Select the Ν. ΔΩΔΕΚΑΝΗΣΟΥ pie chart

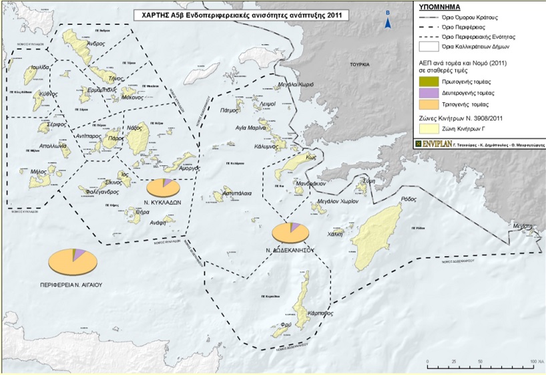291,233
